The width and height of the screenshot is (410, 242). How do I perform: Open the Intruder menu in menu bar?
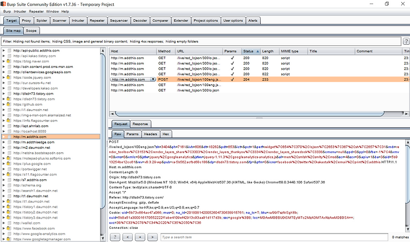point(20,11)
